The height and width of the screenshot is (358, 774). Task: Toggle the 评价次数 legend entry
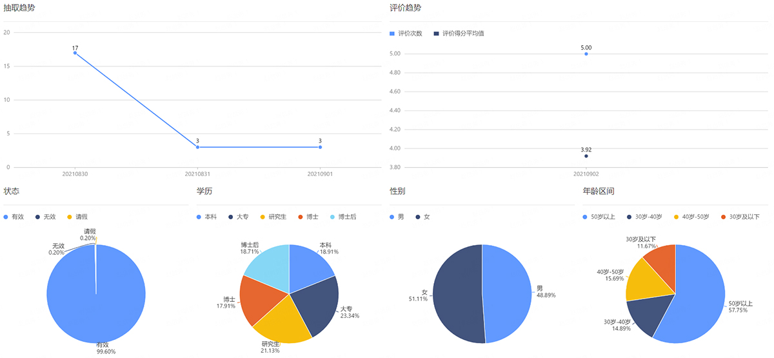click(x=406, y=33)
